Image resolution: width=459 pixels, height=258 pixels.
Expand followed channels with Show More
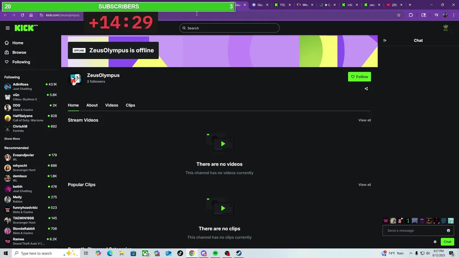coord(12,139)
